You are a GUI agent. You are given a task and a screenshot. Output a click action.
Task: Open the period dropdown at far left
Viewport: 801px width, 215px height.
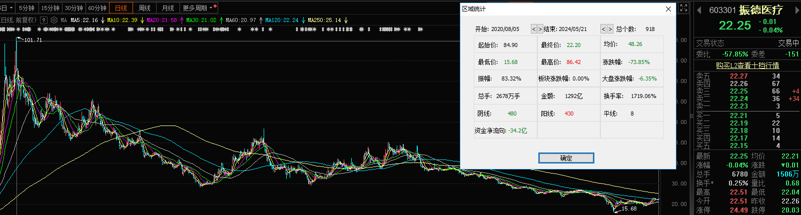[x=6, y=8]
